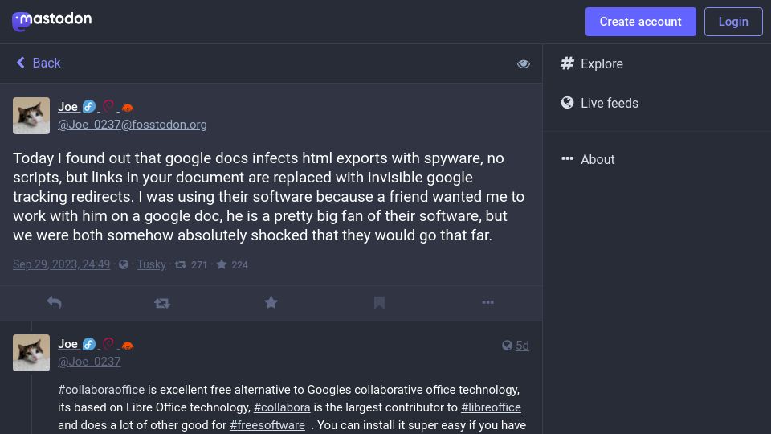Open the Tusky application link
The height and width of the screenshot is (434, 771).
152,264
